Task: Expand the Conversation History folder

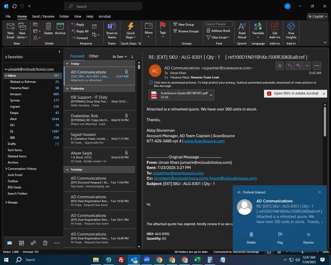Action: [6, 169]
